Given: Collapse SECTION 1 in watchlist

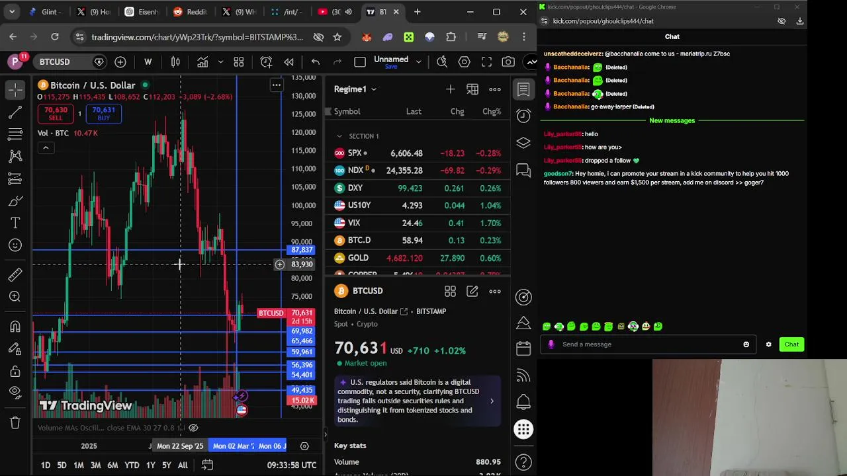Looking at the screenshot, I should [x=339, y=136].
